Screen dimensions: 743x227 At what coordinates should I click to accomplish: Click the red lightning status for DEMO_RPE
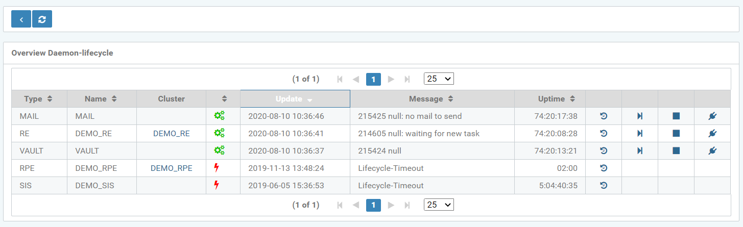pos(217,168)
